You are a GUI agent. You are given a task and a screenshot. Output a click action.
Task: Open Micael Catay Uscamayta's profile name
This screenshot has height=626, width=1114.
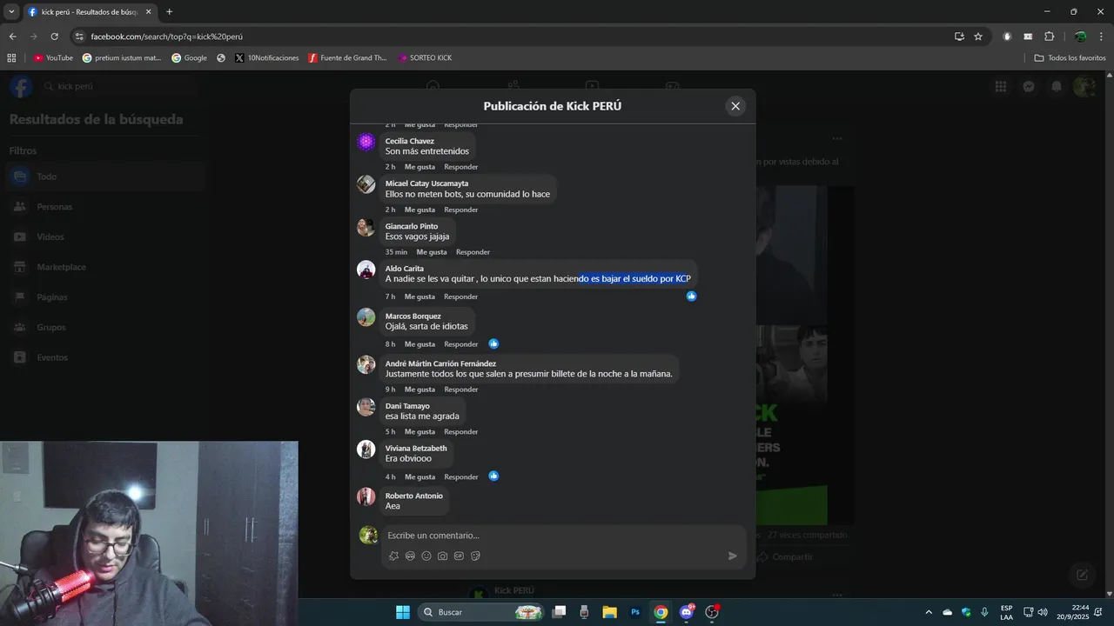426,183
